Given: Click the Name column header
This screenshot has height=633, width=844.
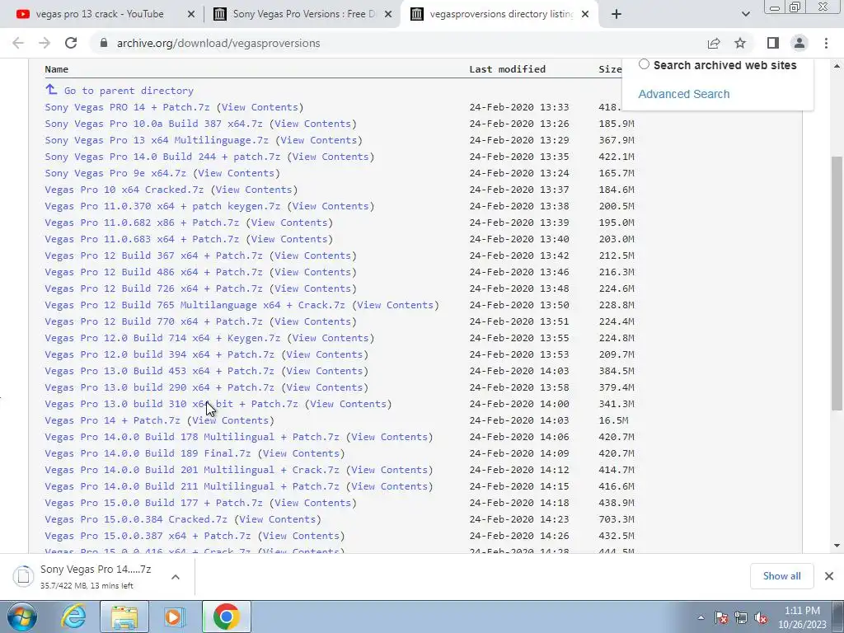Looking at the screenshot, I should click(x=57, y=69).
